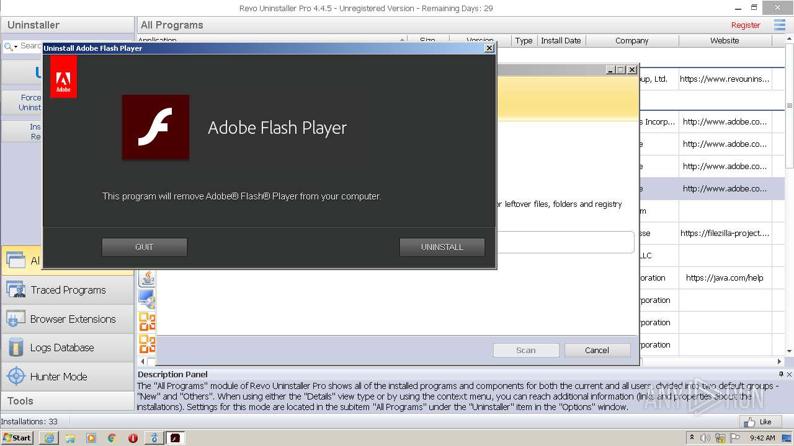The height and width of the screenshot is (446, 794).
Task: Click Show Desktop icon in tray
Action: tap(787, 438)
